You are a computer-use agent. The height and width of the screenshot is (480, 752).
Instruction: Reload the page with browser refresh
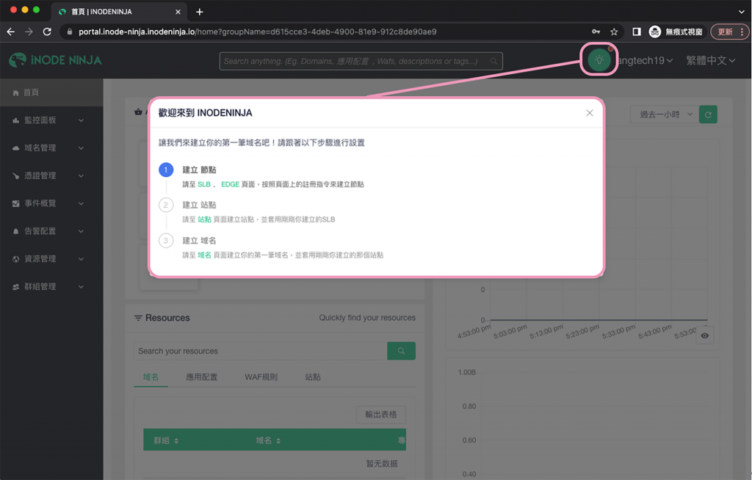tap(47, 32)
